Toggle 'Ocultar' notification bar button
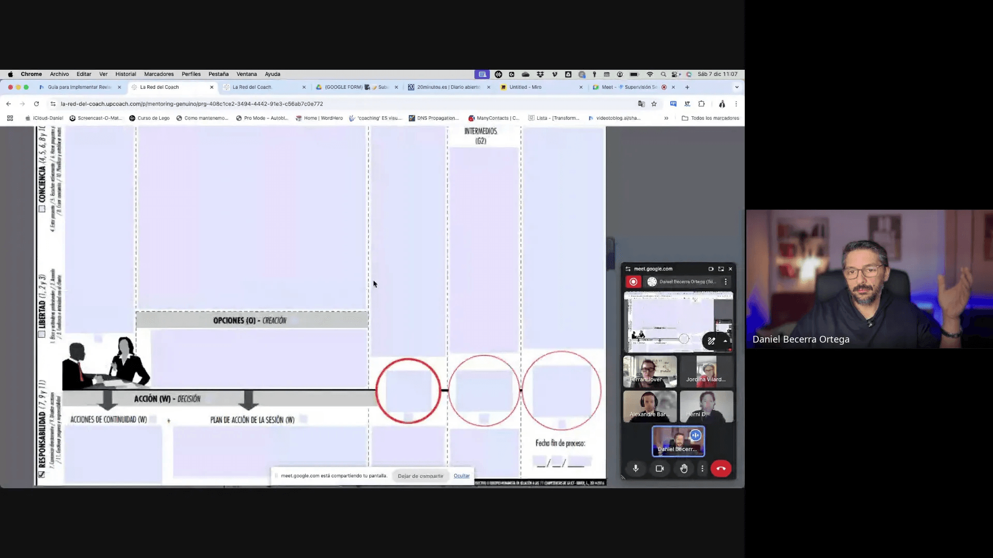Viewport: 993px width, 558px height. click(x=461, y=475)
